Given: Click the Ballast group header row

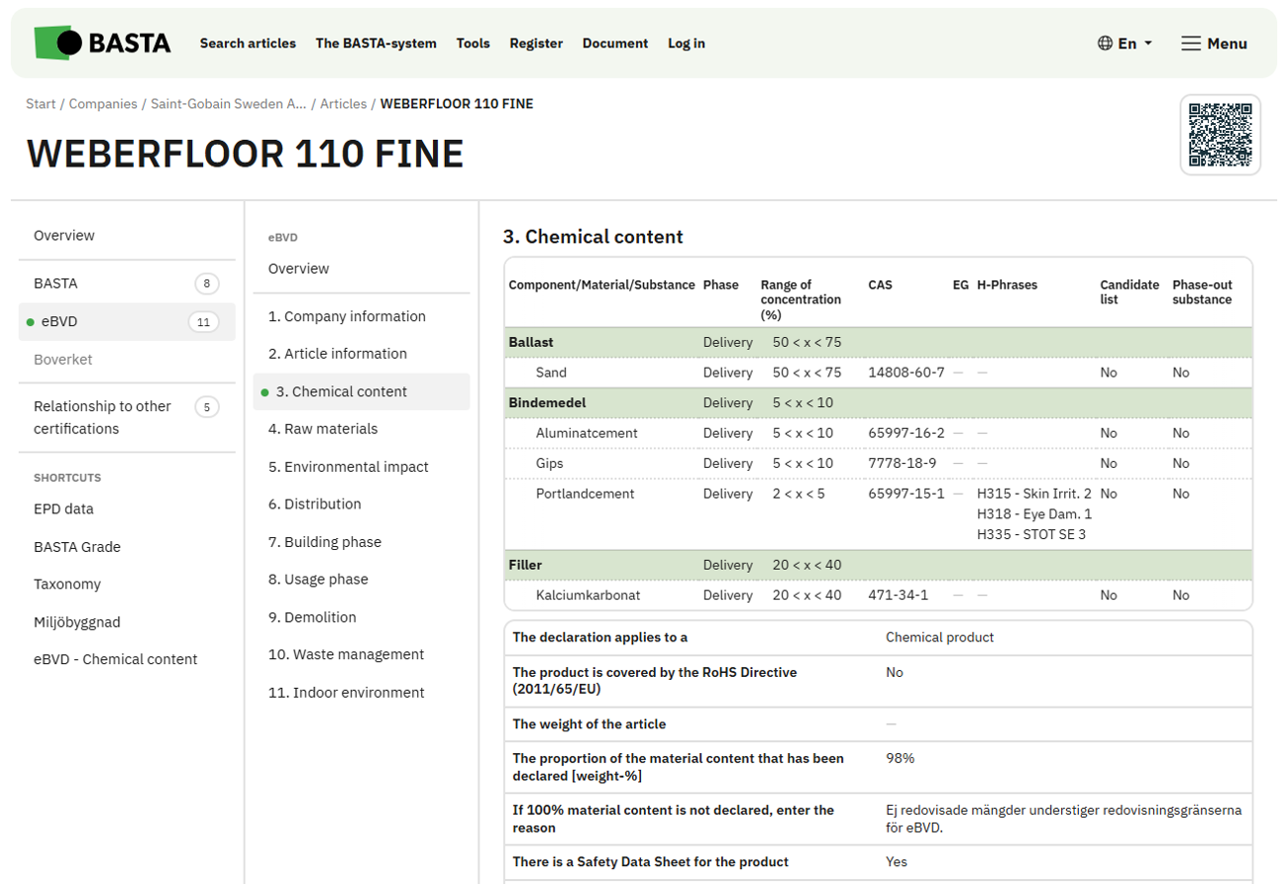Looking at the screenshot, I should (531, 343).
